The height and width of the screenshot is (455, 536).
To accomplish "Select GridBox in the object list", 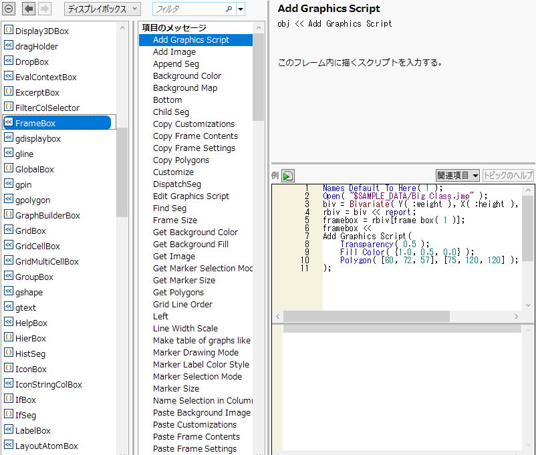I will (x=31, y=231).
